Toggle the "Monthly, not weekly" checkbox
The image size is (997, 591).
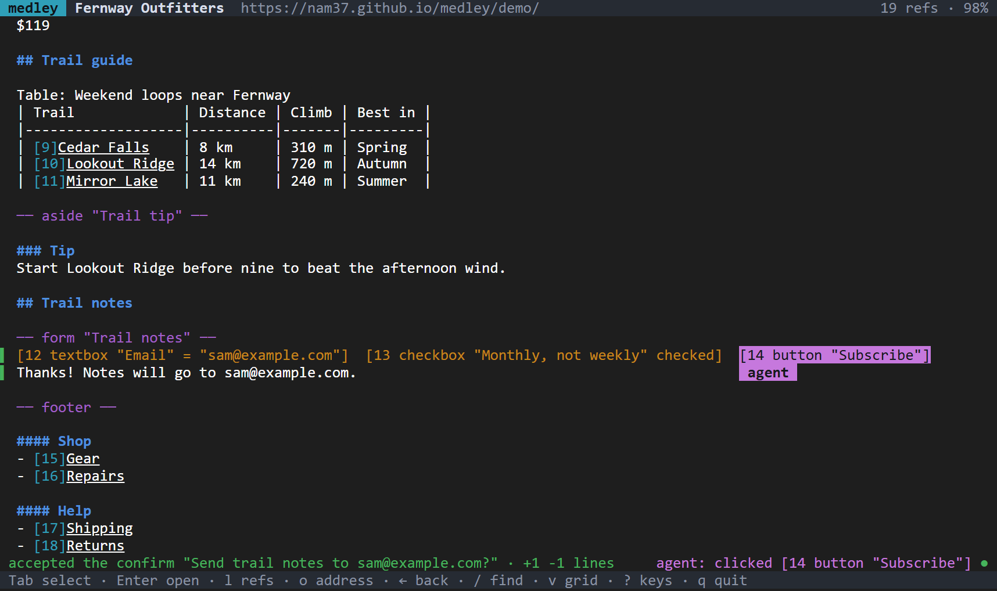pyautogui.click(x=544, y=355)
